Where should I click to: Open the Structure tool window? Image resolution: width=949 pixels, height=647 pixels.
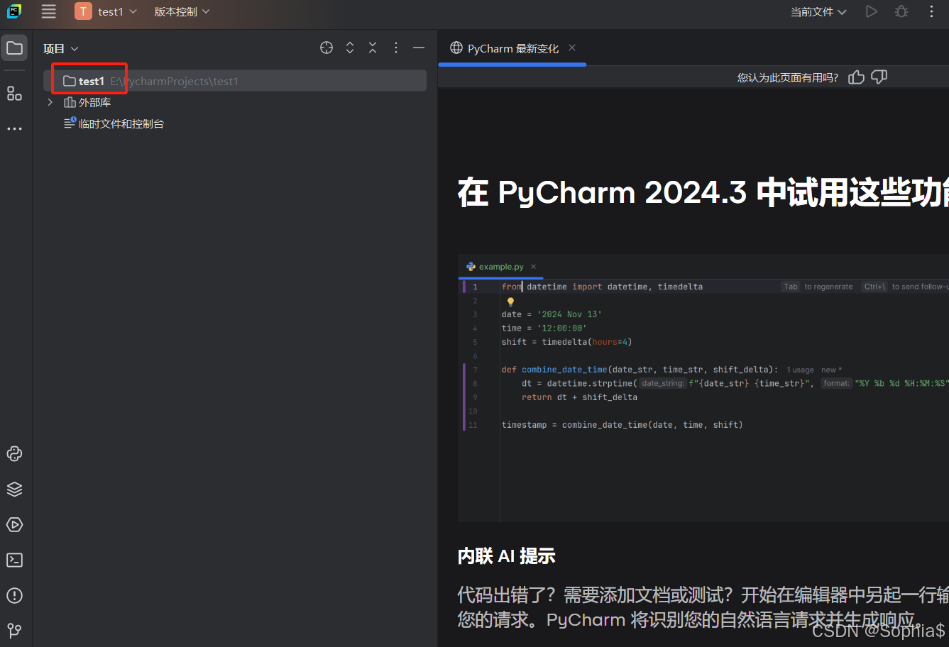point(14,93)
